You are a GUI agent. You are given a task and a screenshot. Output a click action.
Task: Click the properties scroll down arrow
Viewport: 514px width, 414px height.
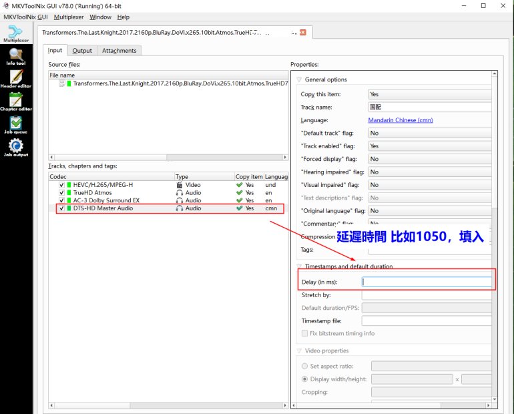point(495,399)
